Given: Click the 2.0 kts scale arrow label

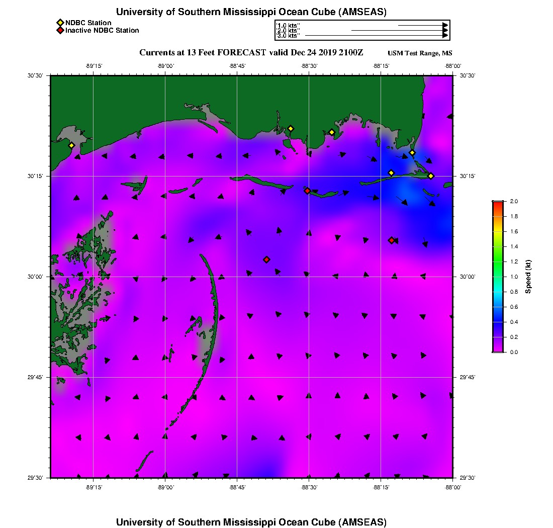Looking at the screenshot, I should 288,30.
